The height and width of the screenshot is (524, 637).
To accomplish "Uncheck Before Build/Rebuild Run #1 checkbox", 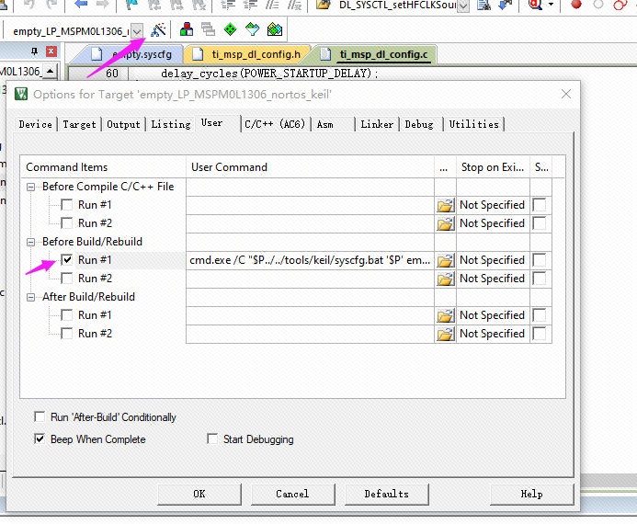I will coord(67,260).
